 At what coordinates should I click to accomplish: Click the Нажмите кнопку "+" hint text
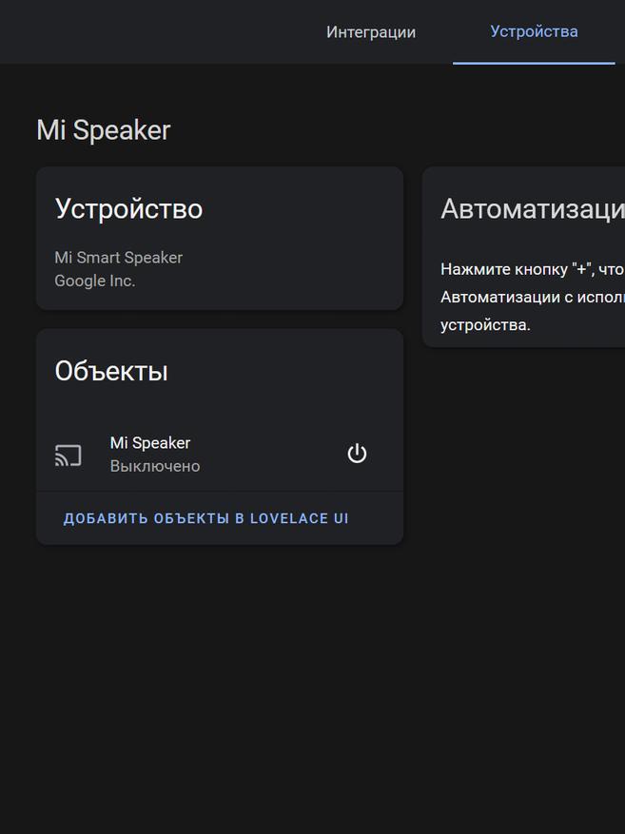(533, 297)
